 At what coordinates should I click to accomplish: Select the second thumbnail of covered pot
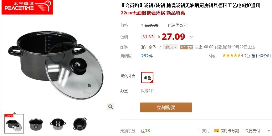[x=36, y=124]
